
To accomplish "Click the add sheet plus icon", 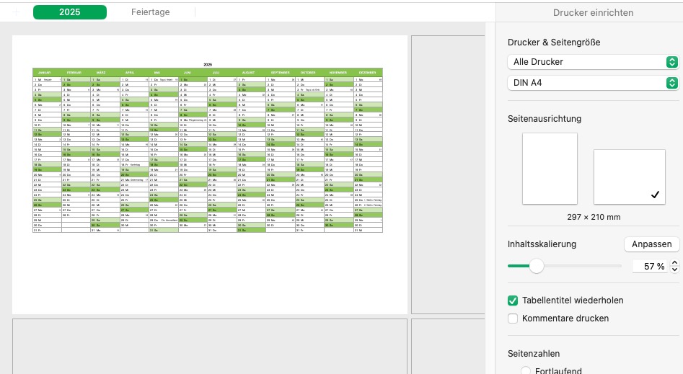I will (17, 12).
